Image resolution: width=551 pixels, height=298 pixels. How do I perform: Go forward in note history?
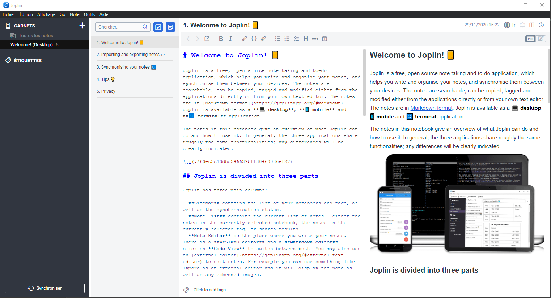198,39
